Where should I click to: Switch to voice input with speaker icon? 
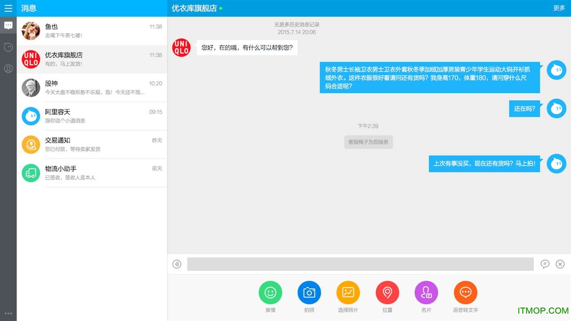pyautogui.click(x=177, y=264)
